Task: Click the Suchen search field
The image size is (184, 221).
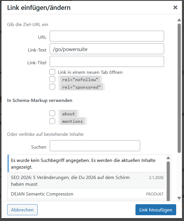Action: coord(95,146)
